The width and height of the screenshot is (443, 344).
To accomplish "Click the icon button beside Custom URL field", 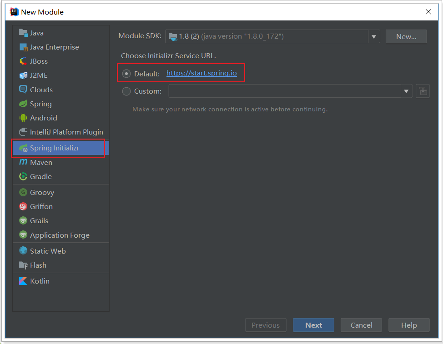I will click(423, 91).
